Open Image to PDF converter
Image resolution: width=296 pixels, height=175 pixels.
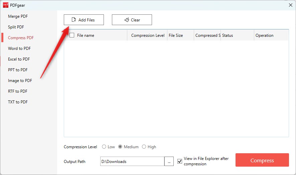[x=20, y=81]
